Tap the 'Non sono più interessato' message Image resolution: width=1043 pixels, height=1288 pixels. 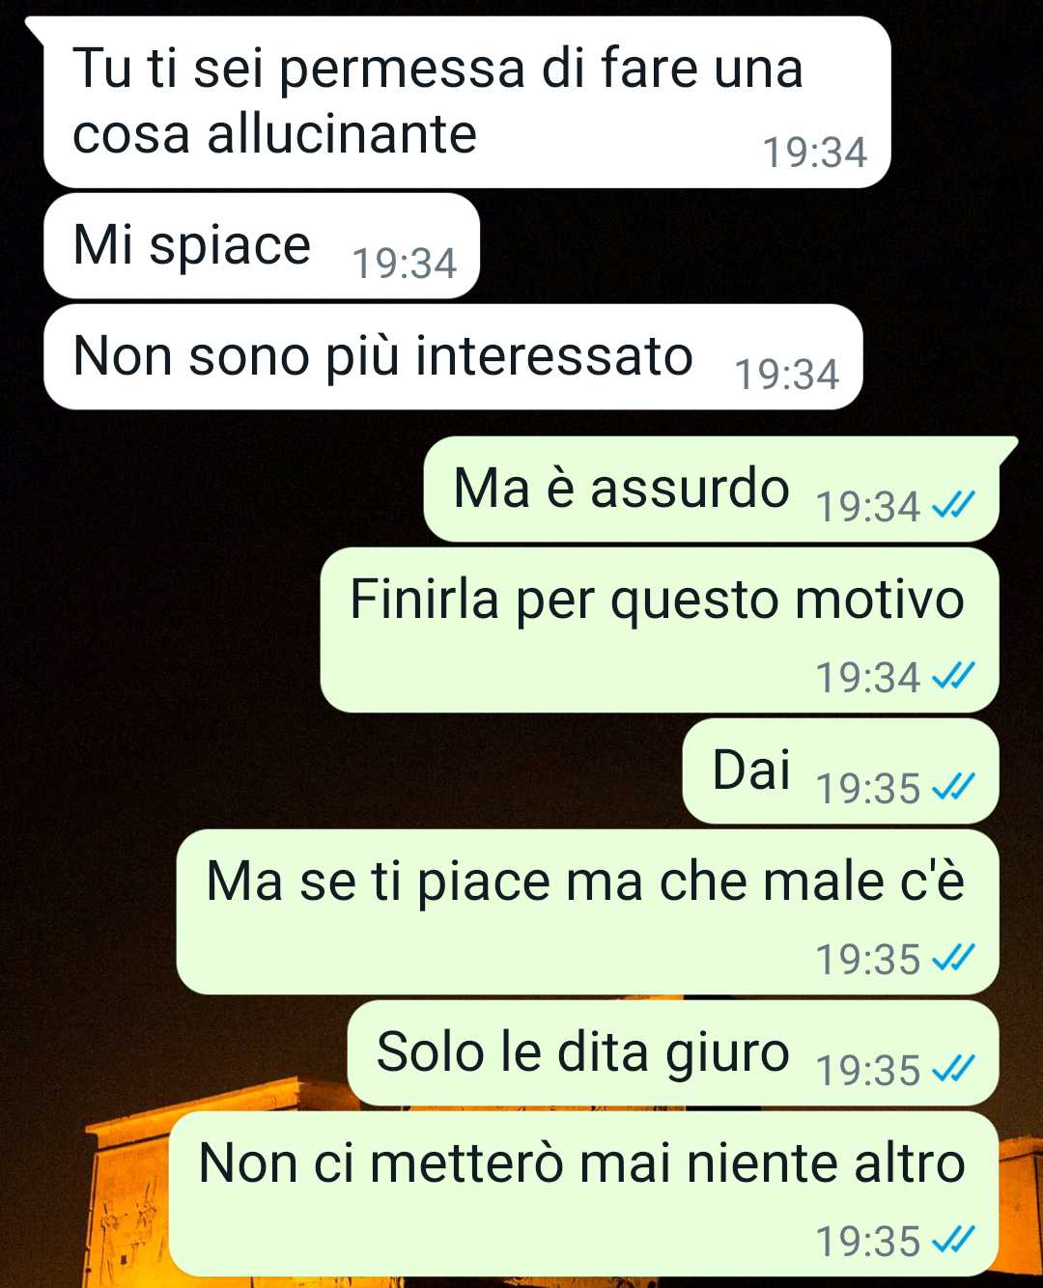pos(453,357)
